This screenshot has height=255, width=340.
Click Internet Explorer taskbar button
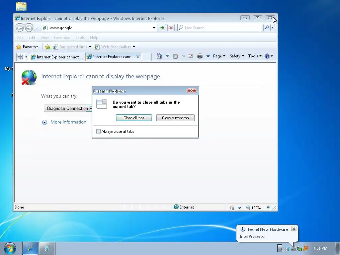[x=31, y=248]
